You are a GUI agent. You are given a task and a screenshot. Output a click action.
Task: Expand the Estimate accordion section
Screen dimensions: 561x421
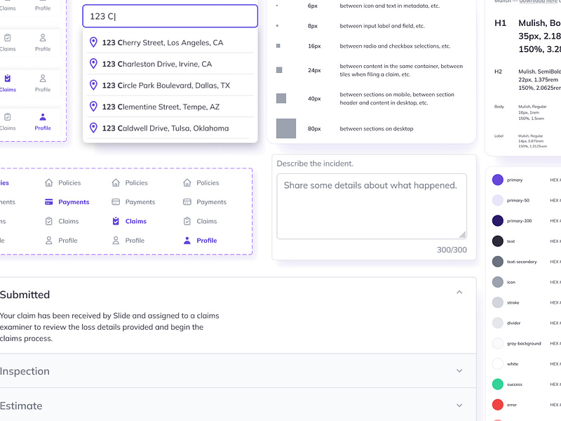pyautogui.click(x=459, y=406)
